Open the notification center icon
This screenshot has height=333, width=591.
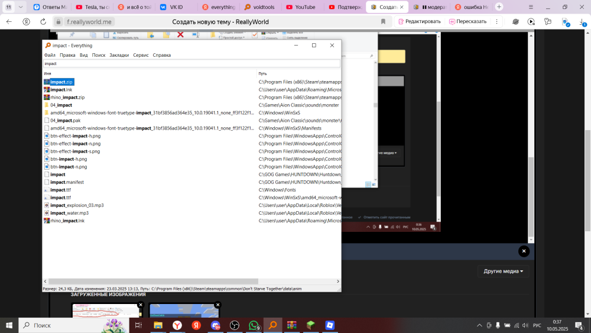(x=579, y=325)
